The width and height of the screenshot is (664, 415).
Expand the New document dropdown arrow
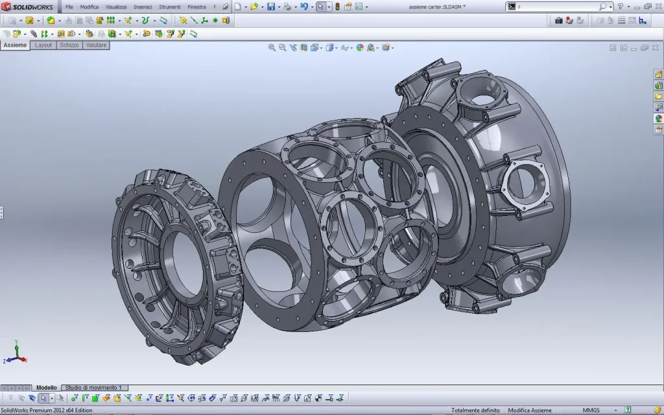pos(246,7)
